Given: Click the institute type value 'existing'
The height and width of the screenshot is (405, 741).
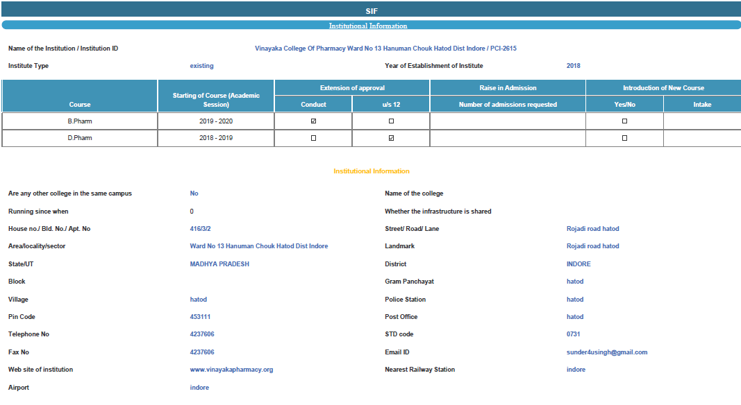Looking at the screenshot, I should click(202, 66).
